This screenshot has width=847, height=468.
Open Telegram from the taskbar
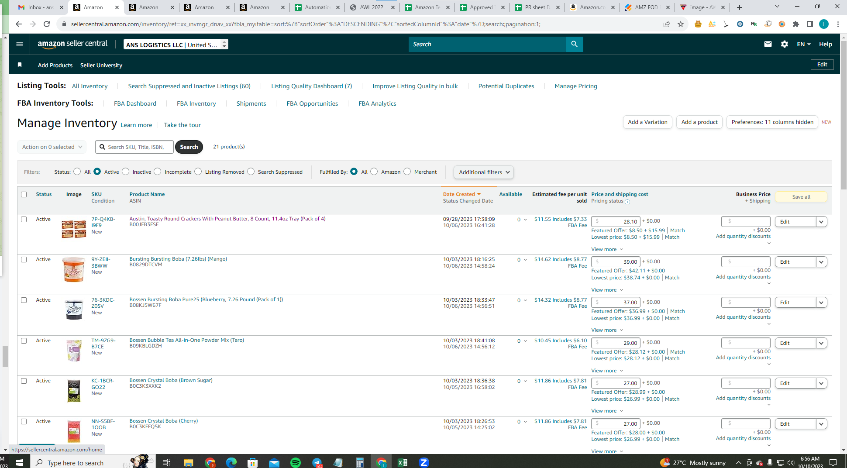pyautogui.click(x=317, y=462)
